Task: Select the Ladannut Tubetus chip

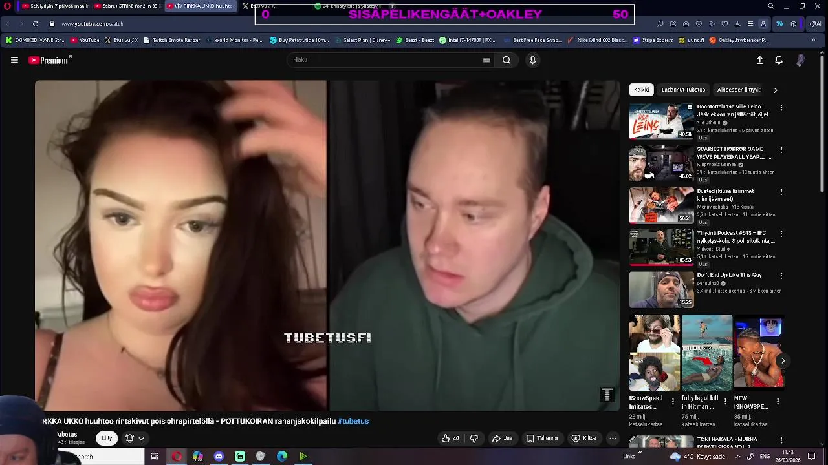Action: pos(683,90)
